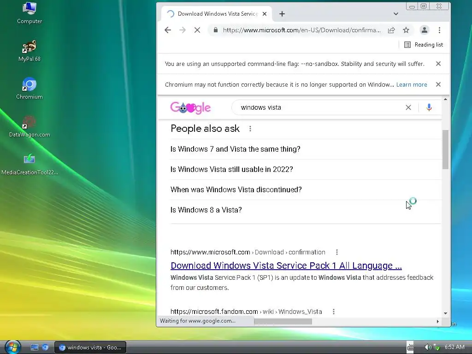Launch Chromium from quick launch
Viewport: 472px width, 354px height.
point(45,348)
